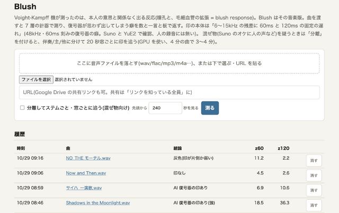
Task: Click the URL input field for Google Drive link
Action: tap(169, 92)
